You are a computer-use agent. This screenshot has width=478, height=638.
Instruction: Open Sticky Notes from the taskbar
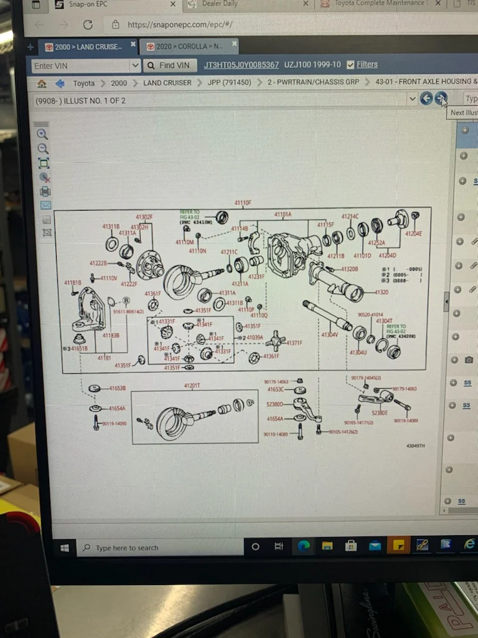[x=399, y=545]
